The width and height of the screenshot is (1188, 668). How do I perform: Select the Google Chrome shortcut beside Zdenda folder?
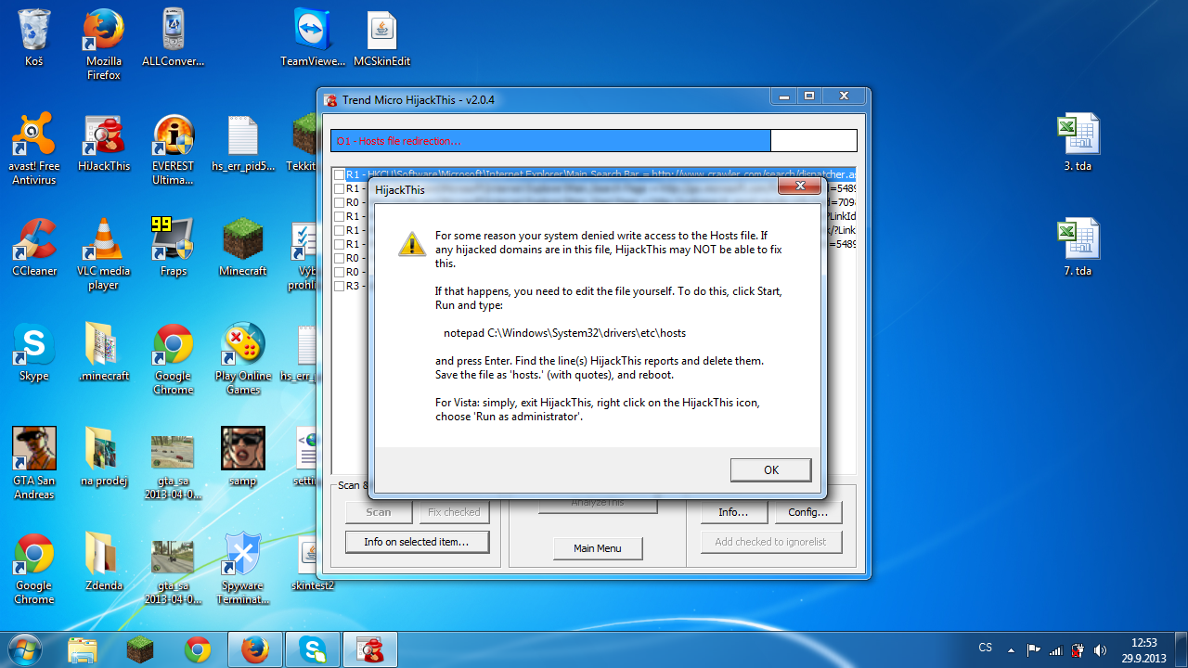tap(34, 568)
